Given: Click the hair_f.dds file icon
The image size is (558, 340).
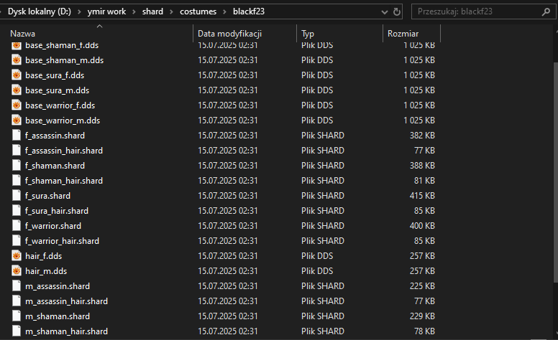Looking at the screenshot, I should (x=17, y=256).
